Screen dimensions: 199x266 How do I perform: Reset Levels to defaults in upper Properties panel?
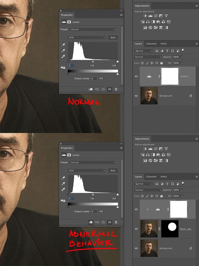103,89
